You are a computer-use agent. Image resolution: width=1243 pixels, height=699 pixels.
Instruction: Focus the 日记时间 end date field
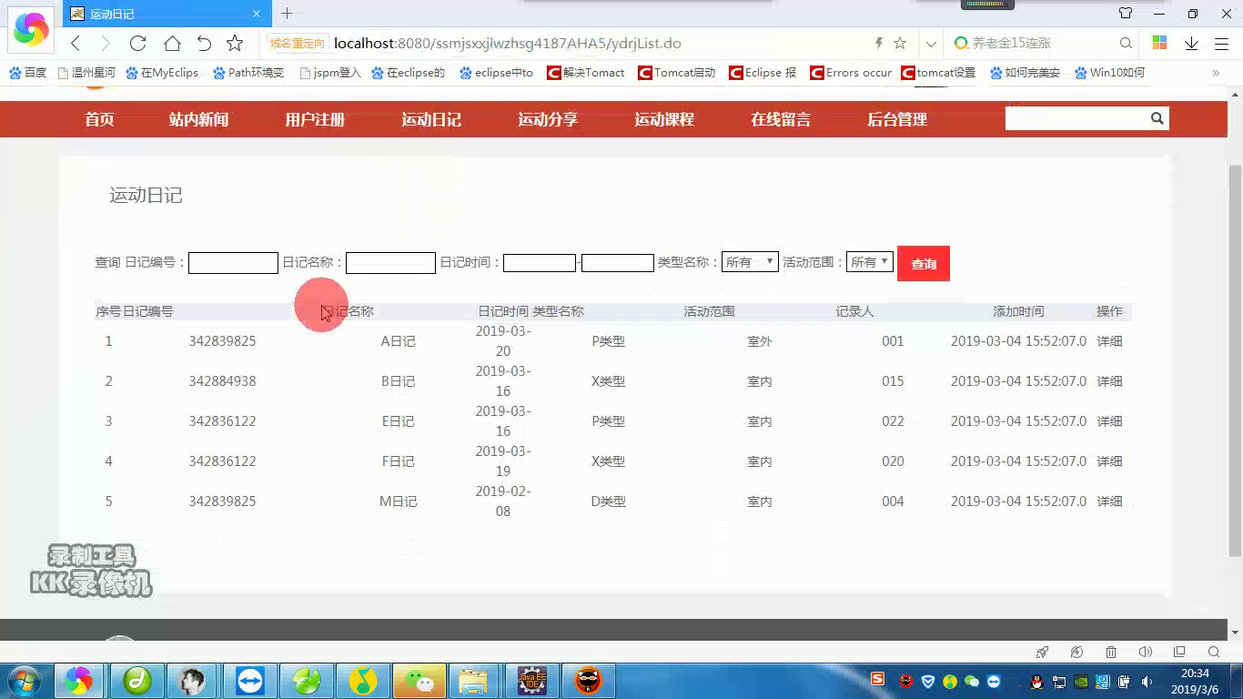tap(618, 263)
